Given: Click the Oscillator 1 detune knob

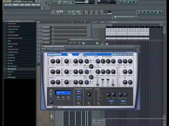Looking at the screenshot, I should point(58,61).
